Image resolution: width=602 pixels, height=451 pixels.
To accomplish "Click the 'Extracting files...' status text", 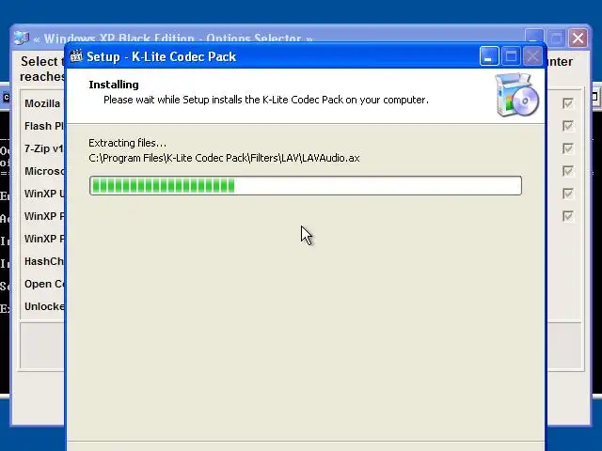I will (128, 143).
